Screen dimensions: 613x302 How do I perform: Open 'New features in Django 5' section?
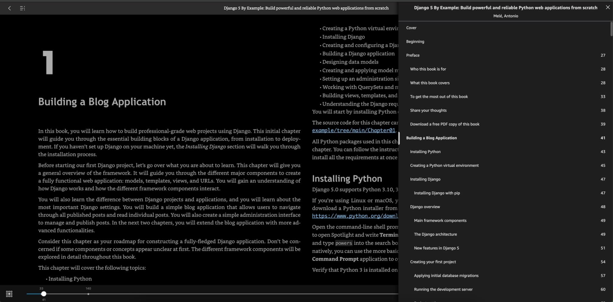click(436, 248)
